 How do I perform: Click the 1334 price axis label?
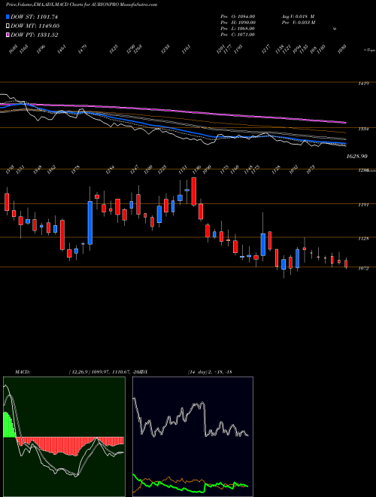pyautogui.click(x=364, y=130)
